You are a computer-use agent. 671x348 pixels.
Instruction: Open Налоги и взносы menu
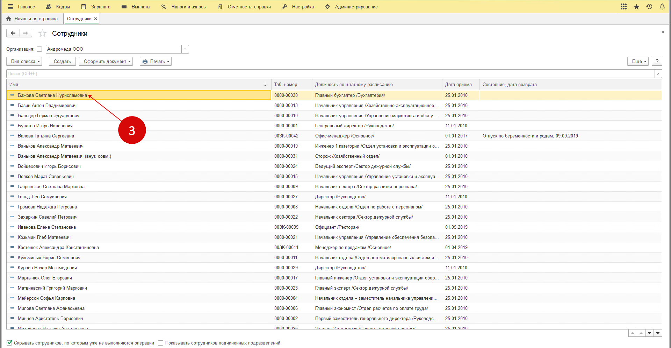pyautogui.click(x=184, y=7)
